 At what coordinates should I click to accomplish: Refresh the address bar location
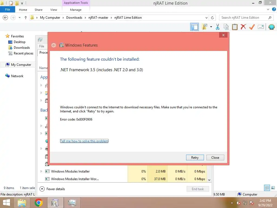[x=212, y=18]
